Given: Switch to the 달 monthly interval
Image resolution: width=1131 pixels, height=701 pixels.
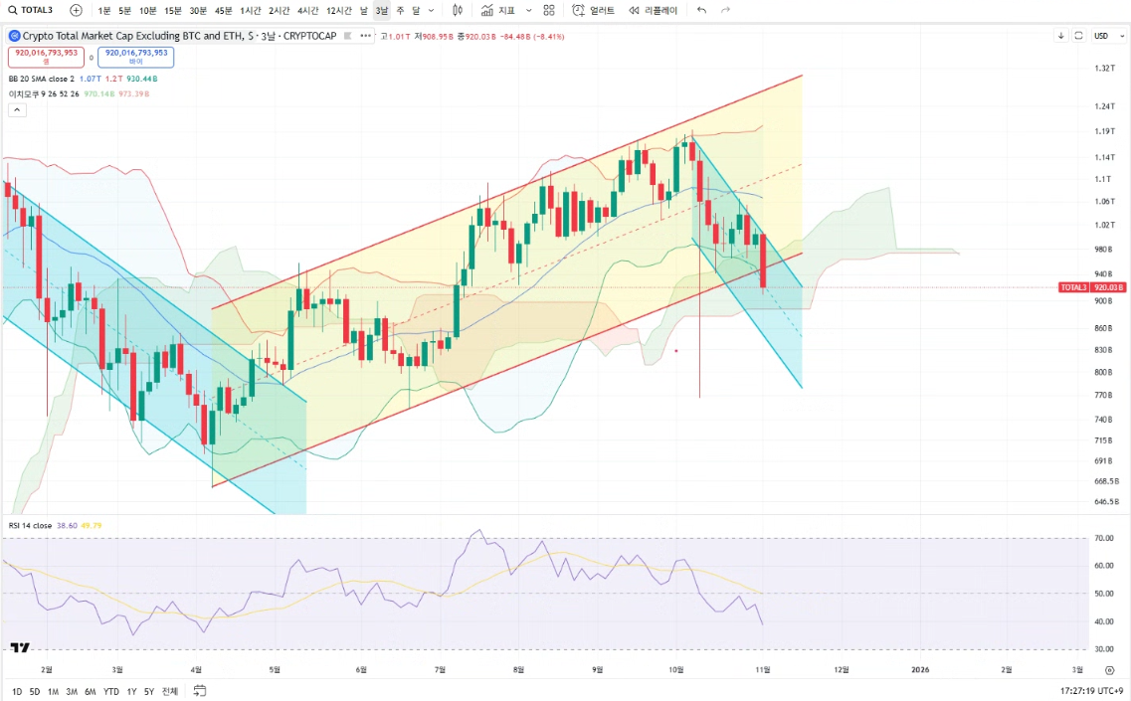Looking at the screenshot, I should click(x=416, y=11).
